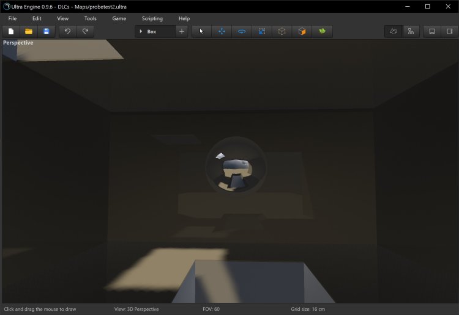The width and height of the screenshot is (459, 315).
Task: Choose the select (arrow) tool
Action: (201, 31)
